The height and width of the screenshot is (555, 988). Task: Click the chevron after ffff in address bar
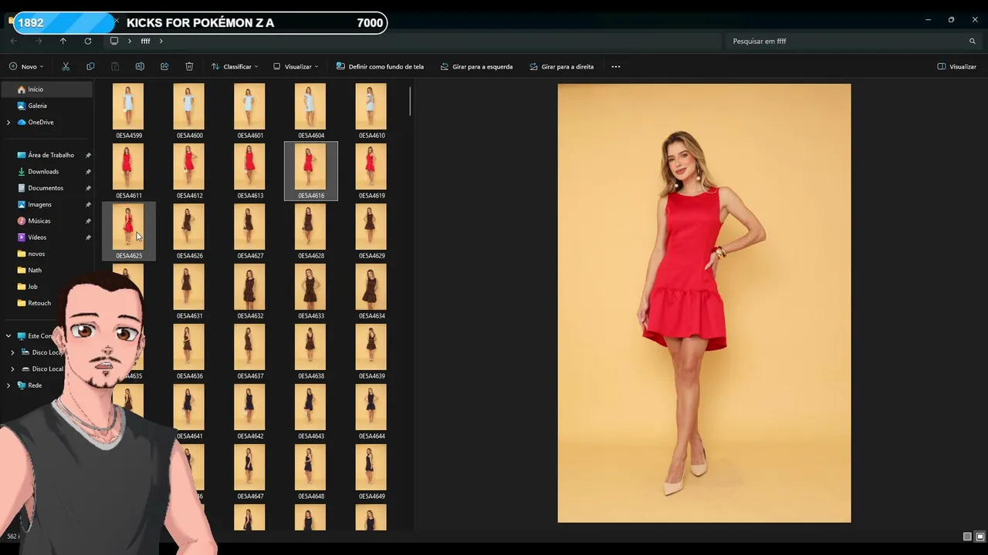[161, 41]
